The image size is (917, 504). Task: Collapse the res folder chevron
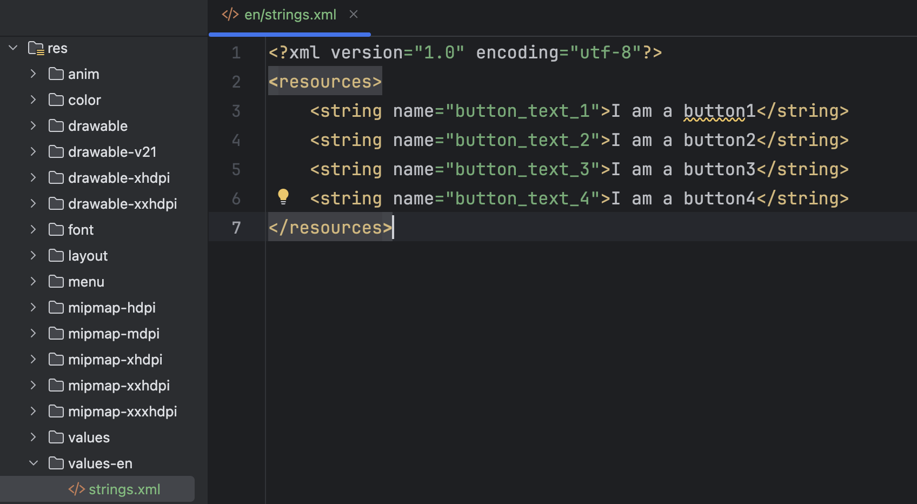click(14, 48)
